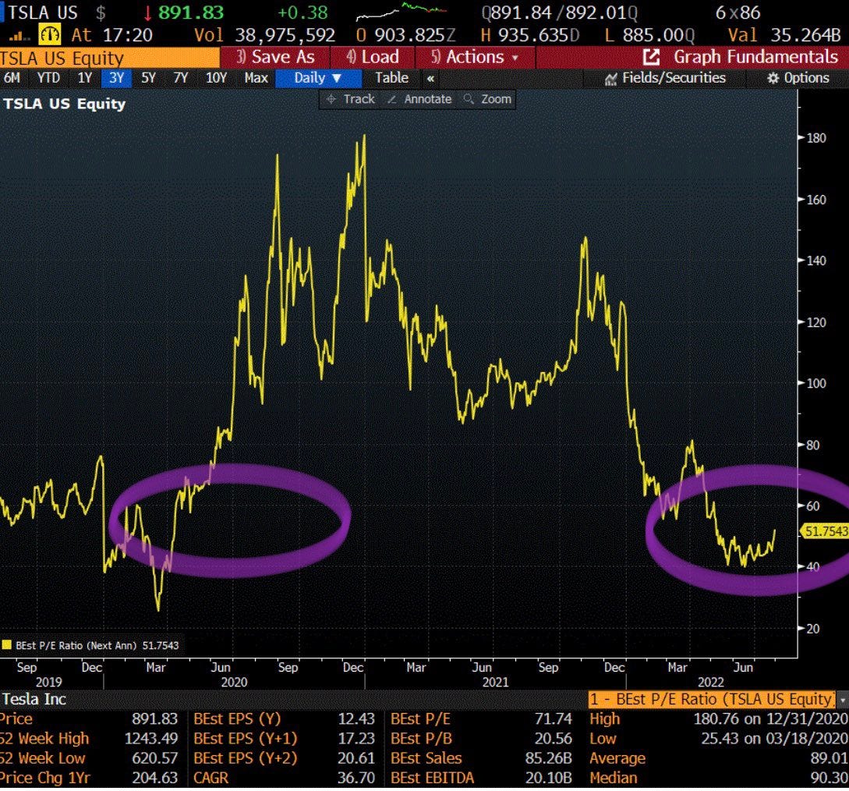Image resolution: width=849 pixels, height=791 pixels.
Task: Click the bid/ask quote 891.84/892.01
Action: coord(559,12)
